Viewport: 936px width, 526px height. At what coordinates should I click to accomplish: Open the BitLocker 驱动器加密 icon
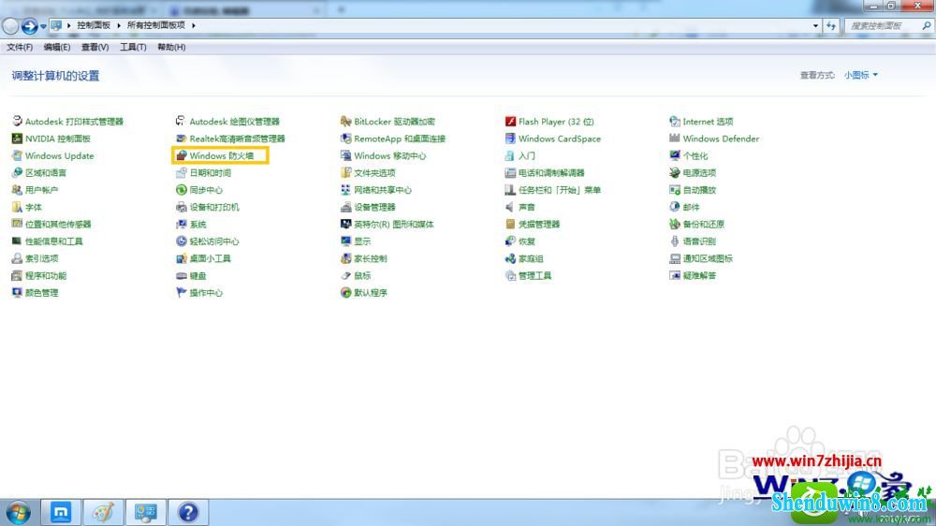[345, 121]
